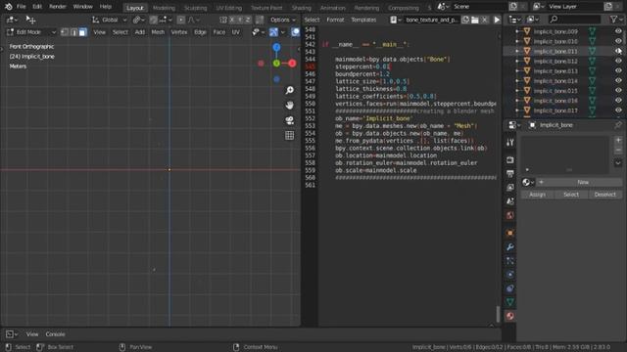Viewport: 627px width, 352px height.
Task: Toggle visibility of Implicit_bone.016
Action: (x=618, y=101)
